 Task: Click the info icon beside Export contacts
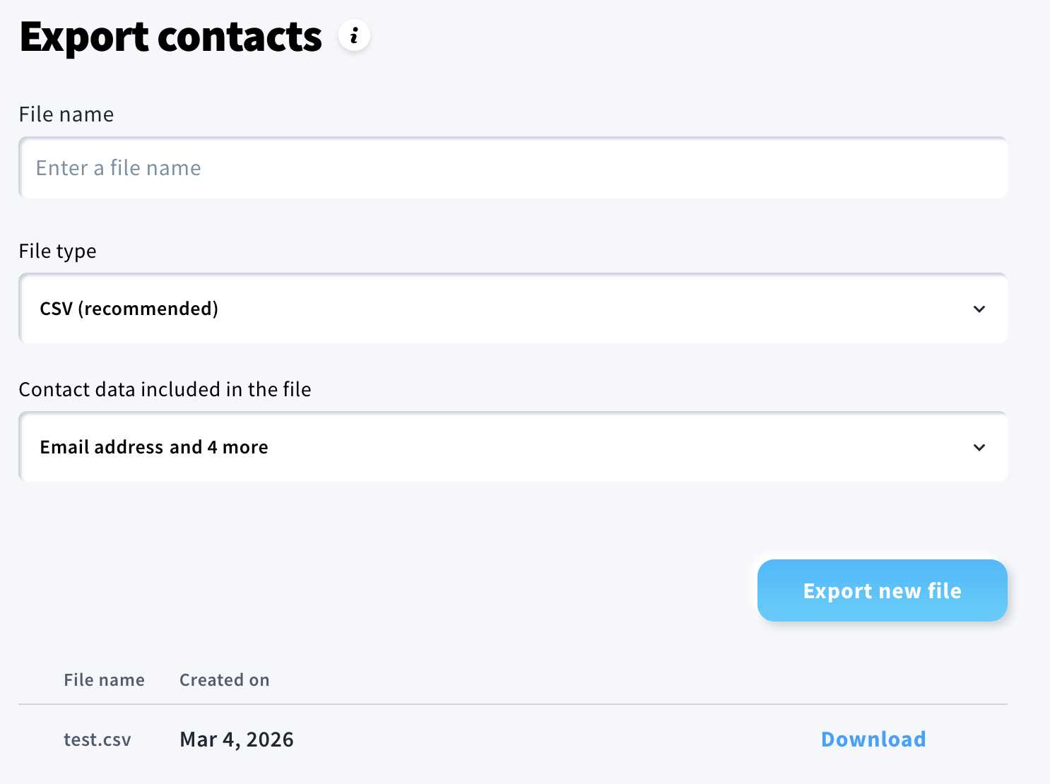click(x=354, y=35)
